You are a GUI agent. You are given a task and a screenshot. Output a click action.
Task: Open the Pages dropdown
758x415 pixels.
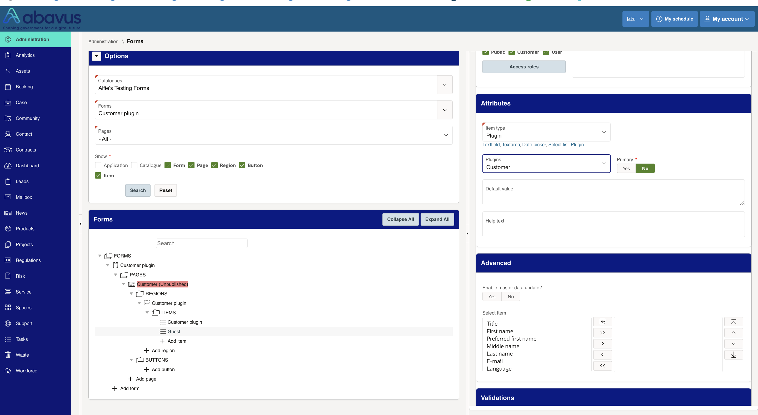[274, 135]
